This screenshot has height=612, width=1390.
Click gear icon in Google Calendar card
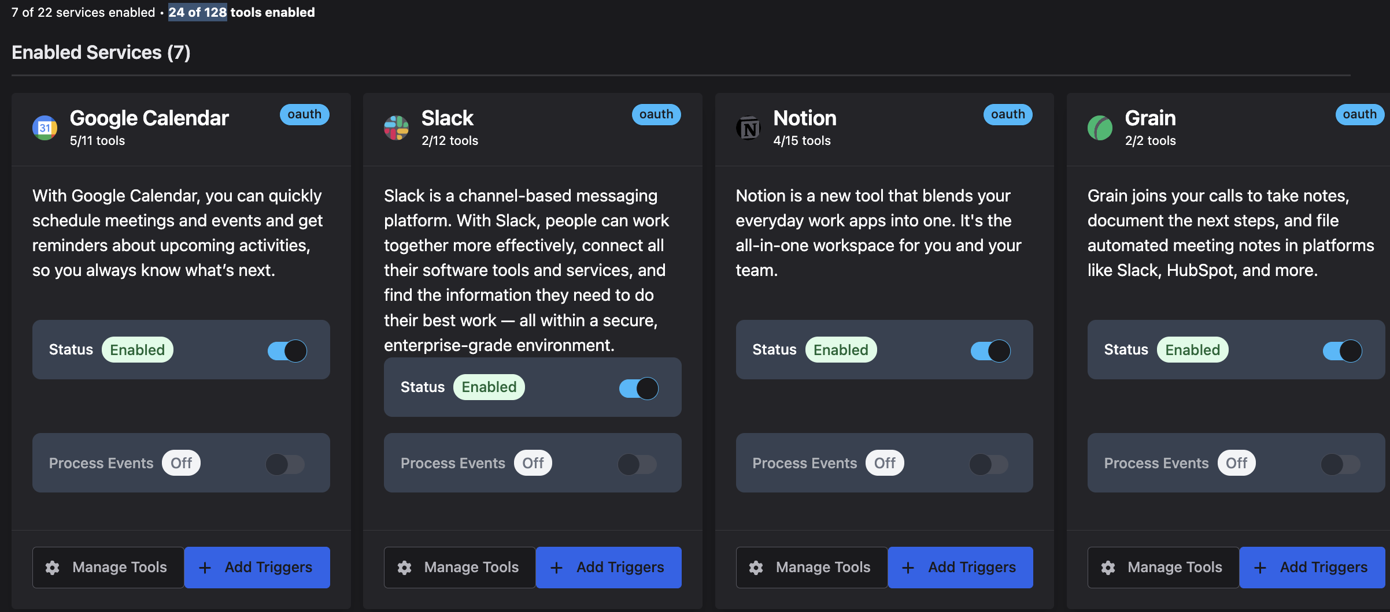[53, 568]
